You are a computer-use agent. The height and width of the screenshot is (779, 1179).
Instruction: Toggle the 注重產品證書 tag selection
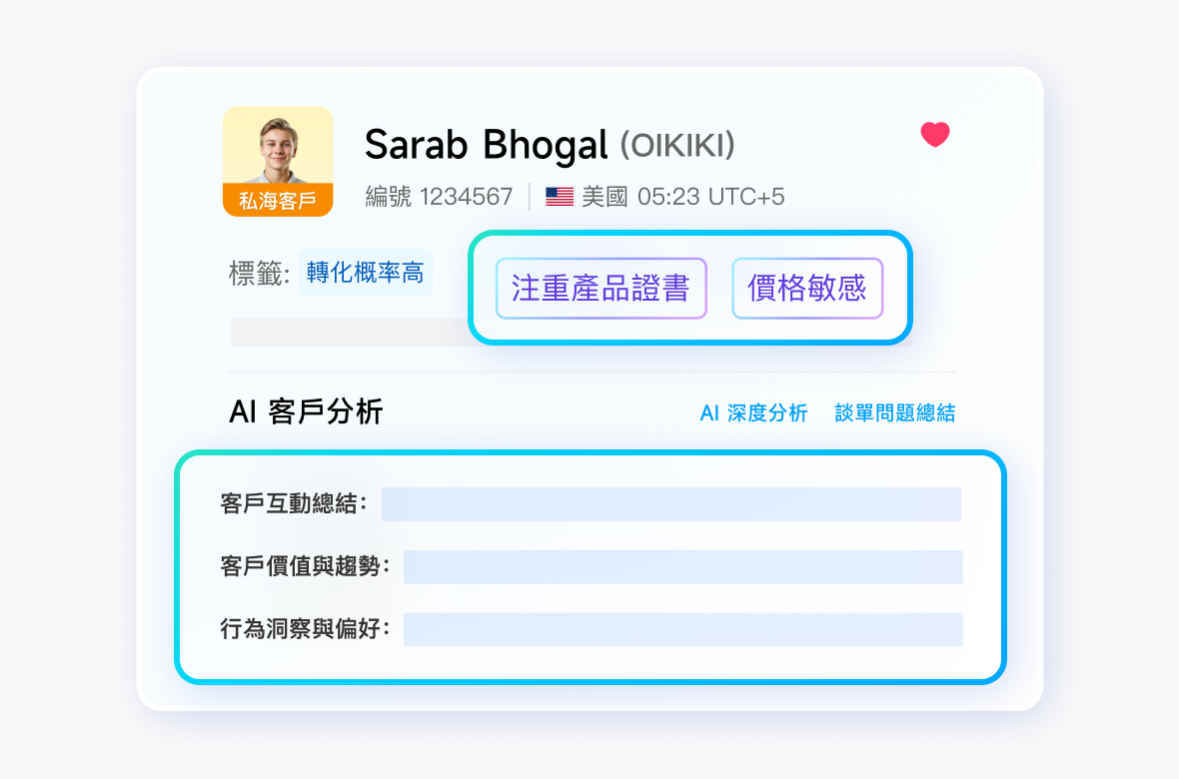tap(600, 288)
